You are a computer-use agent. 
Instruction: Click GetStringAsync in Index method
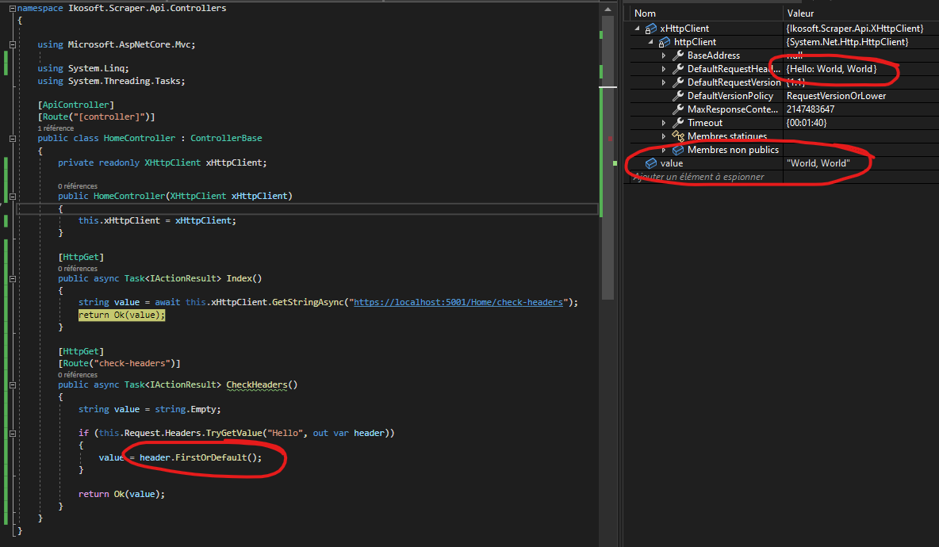308,302
